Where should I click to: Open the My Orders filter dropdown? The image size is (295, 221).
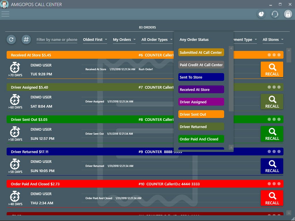[124, 40]
